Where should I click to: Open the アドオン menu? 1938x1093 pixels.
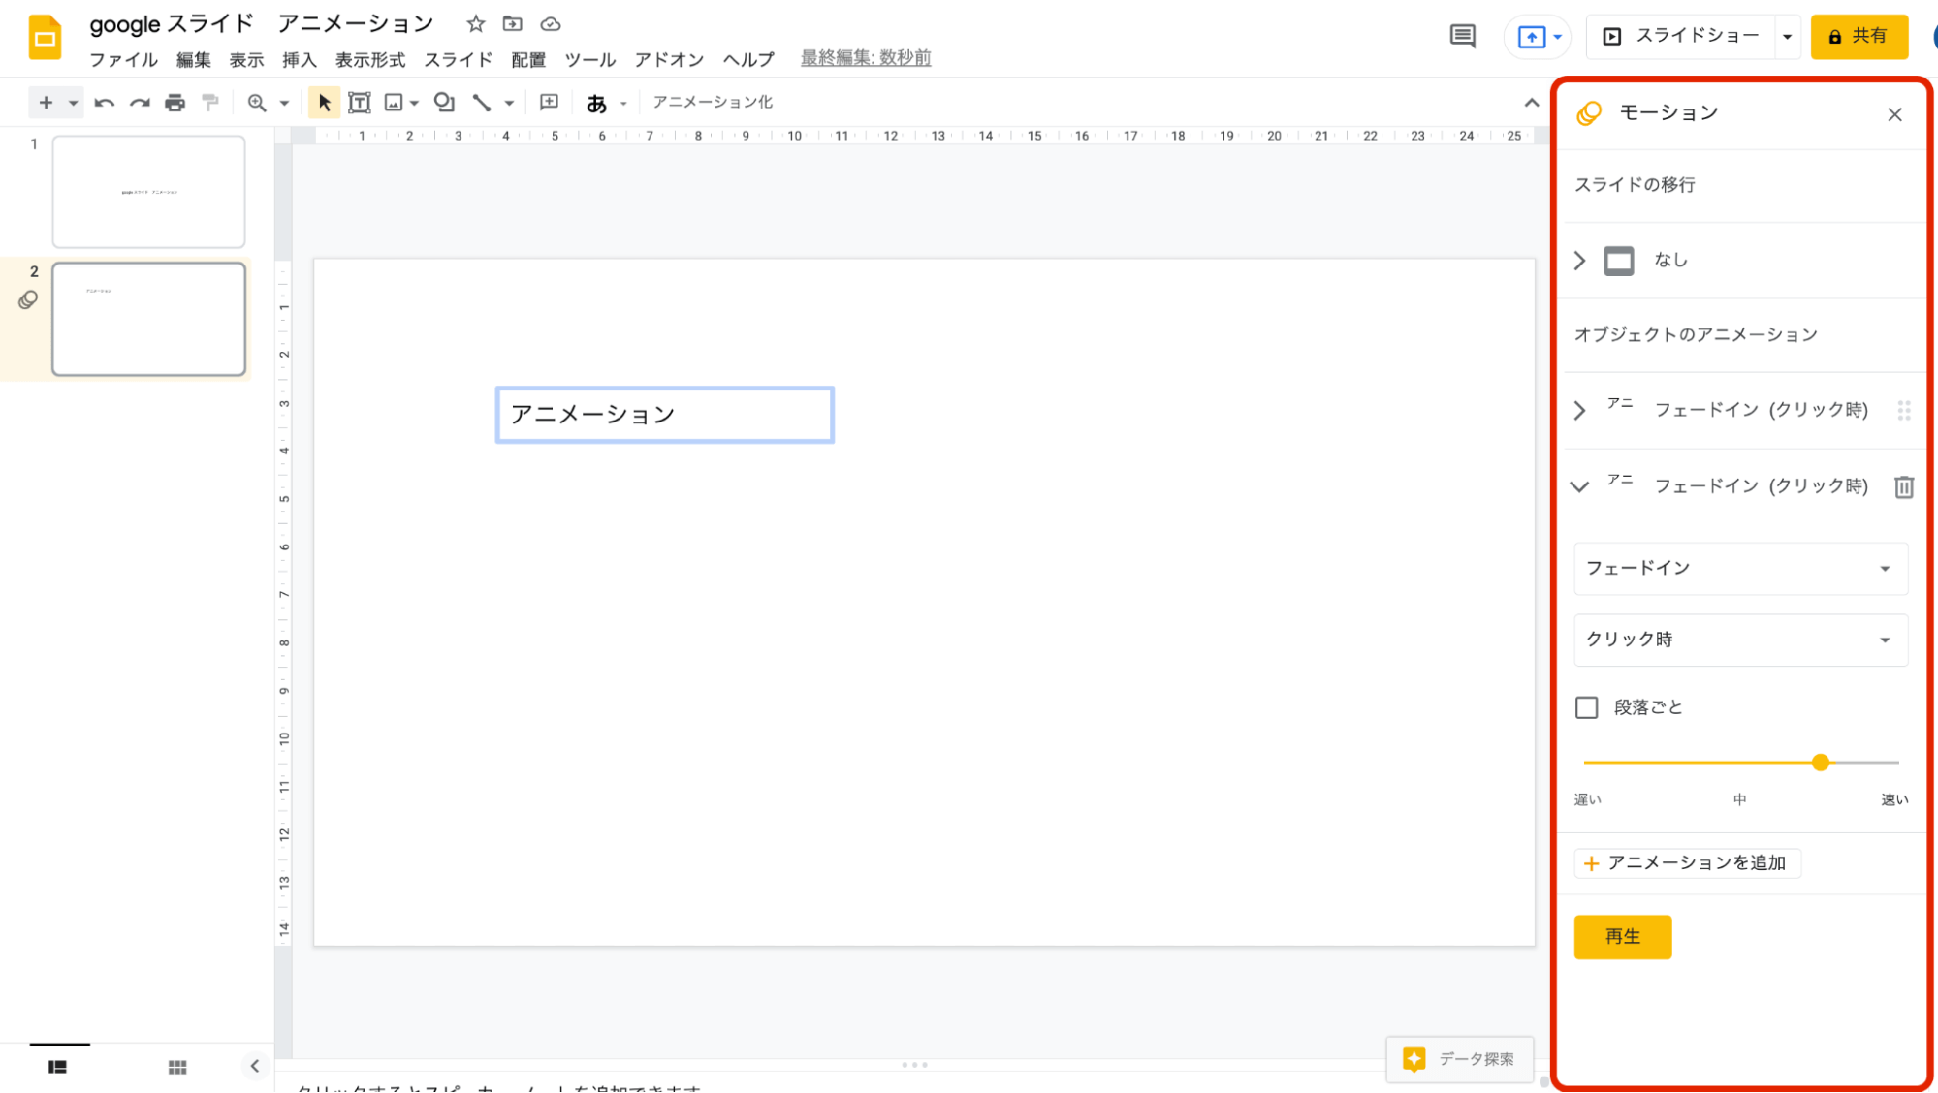(669, 59)
